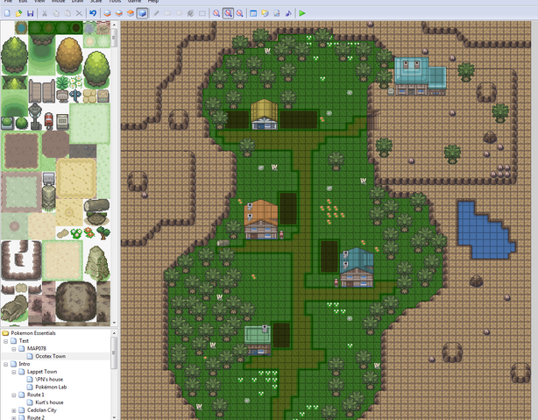
Task: Switch to Layer 3 editing mode
Action: (131, 13)
